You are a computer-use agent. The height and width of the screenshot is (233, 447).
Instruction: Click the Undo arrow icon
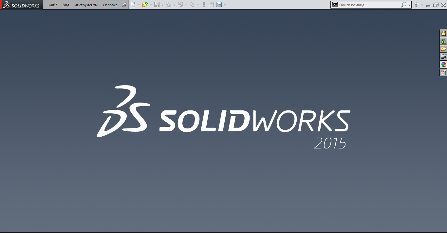(x=180, y=5)
